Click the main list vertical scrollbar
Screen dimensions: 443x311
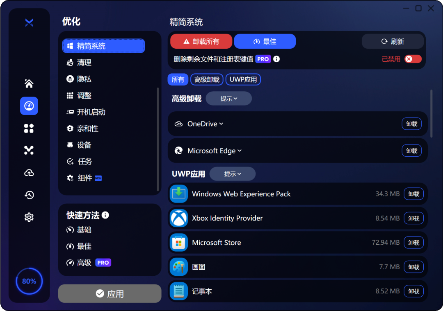click(x=432, y=114)
